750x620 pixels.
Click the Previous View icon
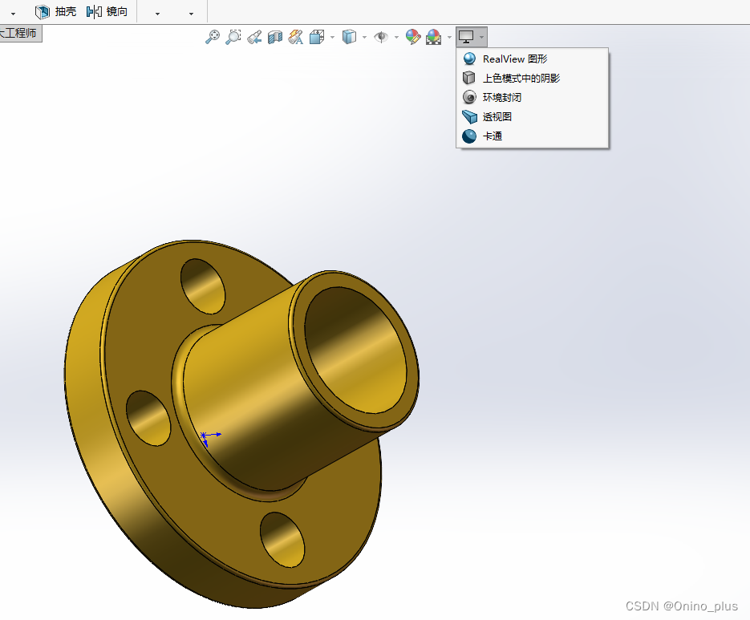tap(254, 36)
